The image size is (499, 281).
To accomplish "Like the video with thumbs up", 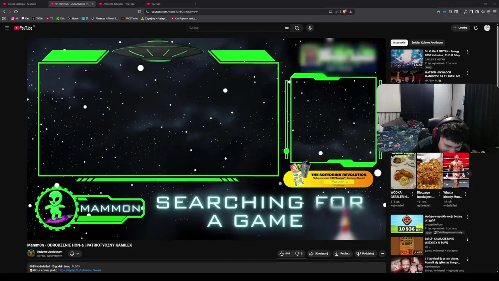I will tap(284, 254).
